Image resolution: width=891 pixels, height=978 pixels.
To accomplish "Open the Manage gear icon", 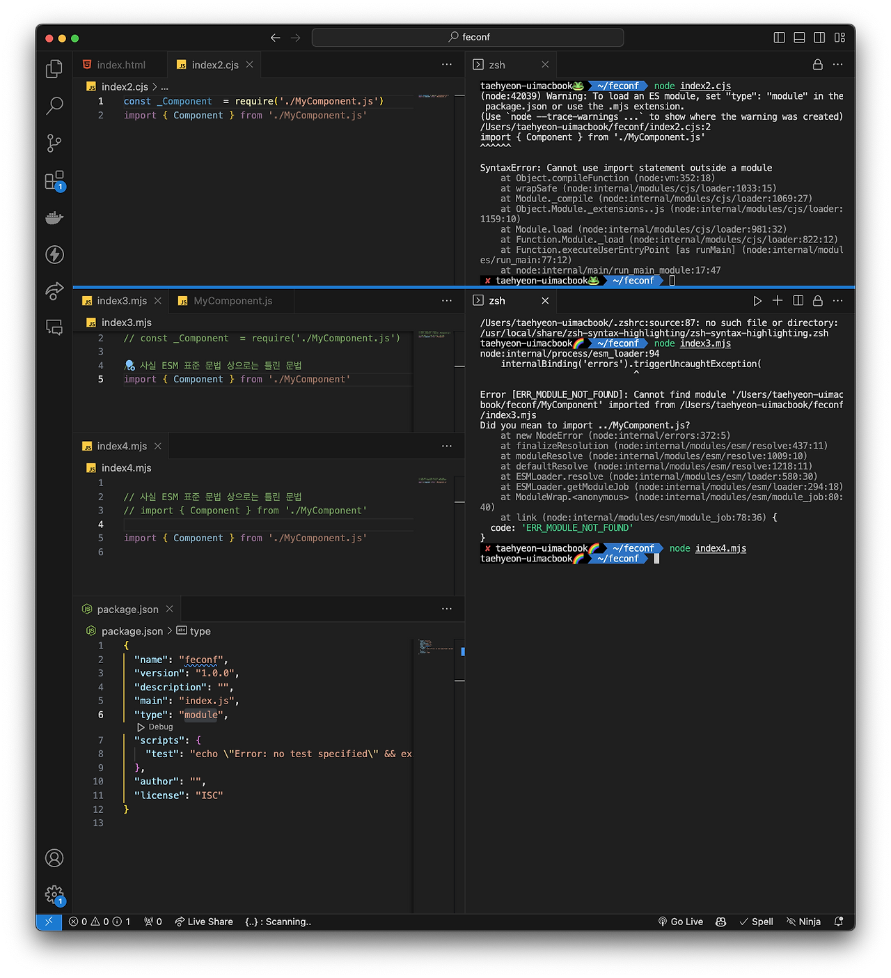I will pos(54,895).
